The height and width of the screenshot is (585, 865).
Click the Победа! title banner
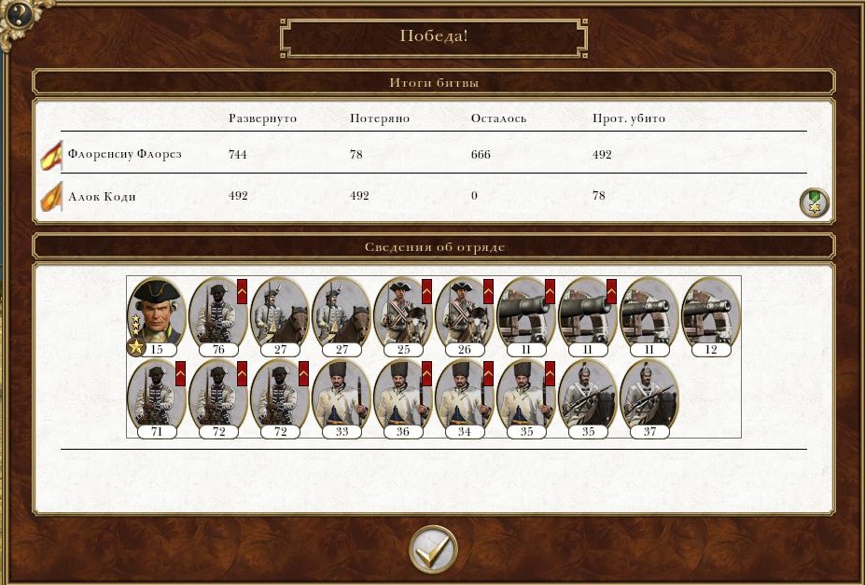pyautogui.click(x=434, y=37)
